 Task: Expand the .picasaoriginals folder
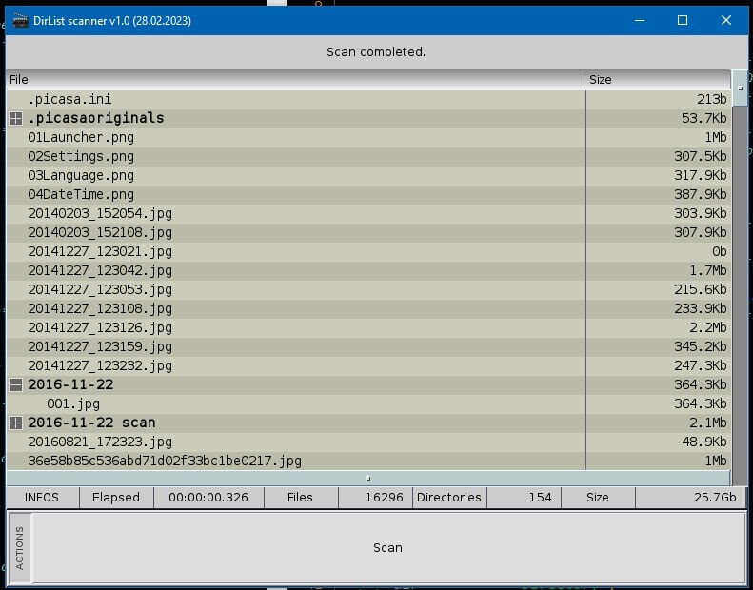coord(16,118)
